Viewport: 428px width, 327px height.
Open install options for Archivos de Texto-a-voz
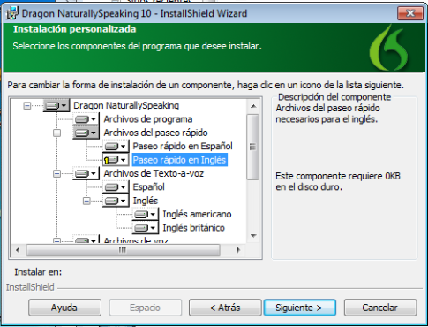(86, 173)
